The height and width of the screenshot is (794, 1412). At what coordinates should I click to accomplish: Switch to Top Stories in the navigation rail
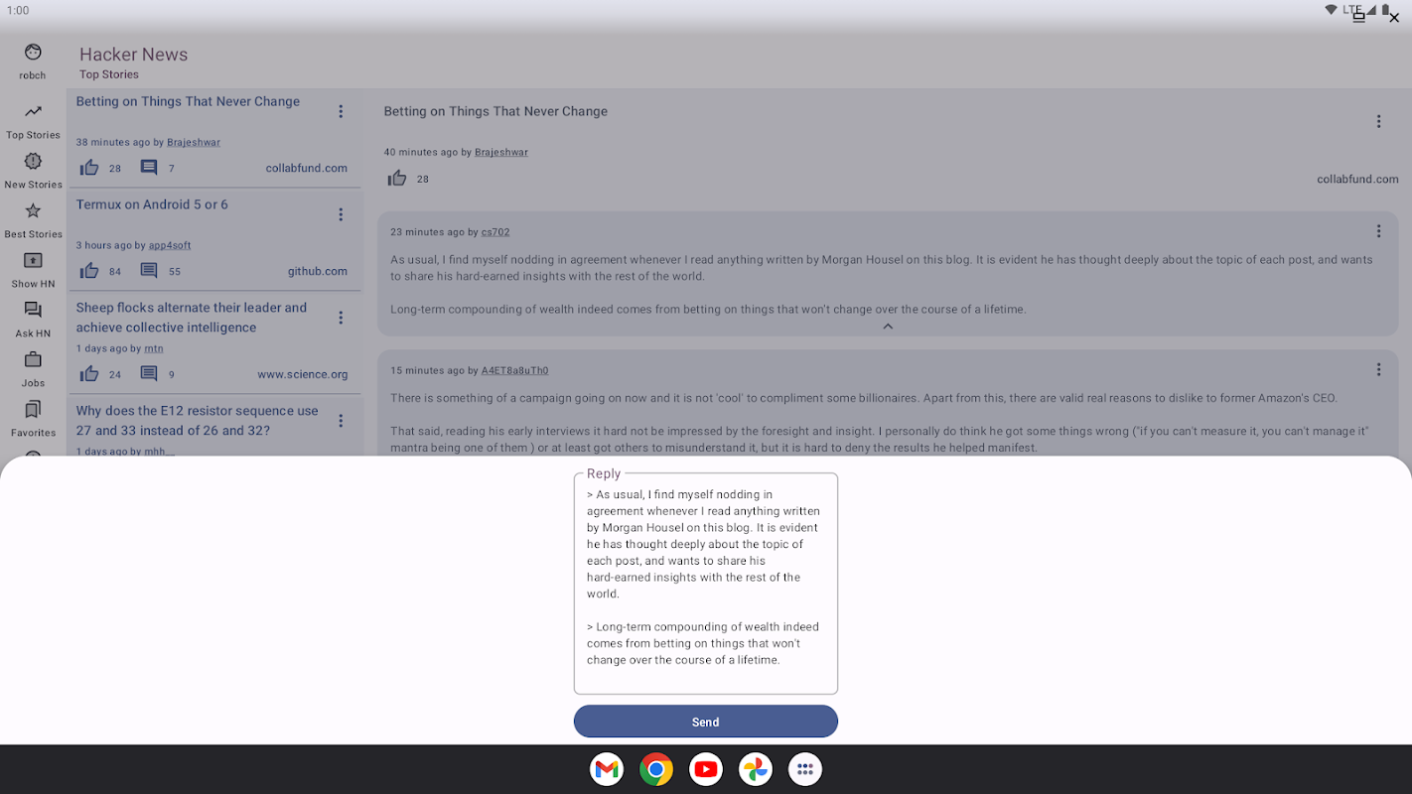click(x=33, y=121)
